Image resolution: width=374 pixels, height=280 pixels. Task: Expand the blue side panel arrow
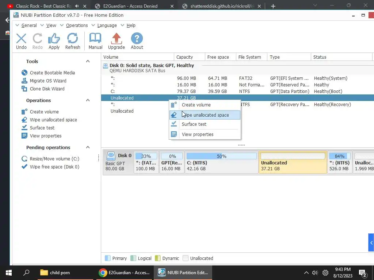click(371, 242)
